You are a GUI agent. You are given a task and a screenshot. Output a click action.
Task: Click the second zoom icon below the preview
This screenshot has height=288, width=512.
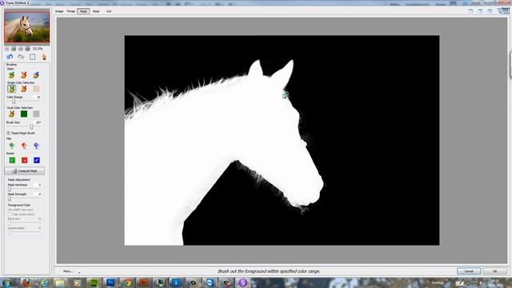14,49
